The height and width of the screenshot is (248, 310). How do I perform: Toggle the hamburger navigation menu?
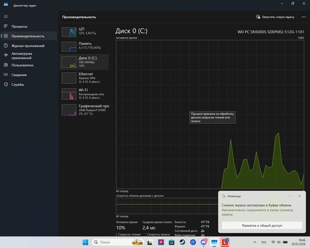pyautogui.click(x=6, y=16)
